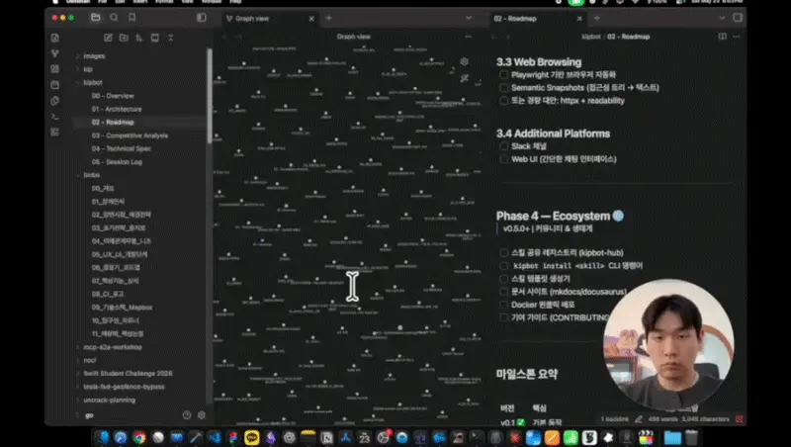Open the 04 - Technical Spec note
Viewport: 791px width, 447px height.
[121, 148]
